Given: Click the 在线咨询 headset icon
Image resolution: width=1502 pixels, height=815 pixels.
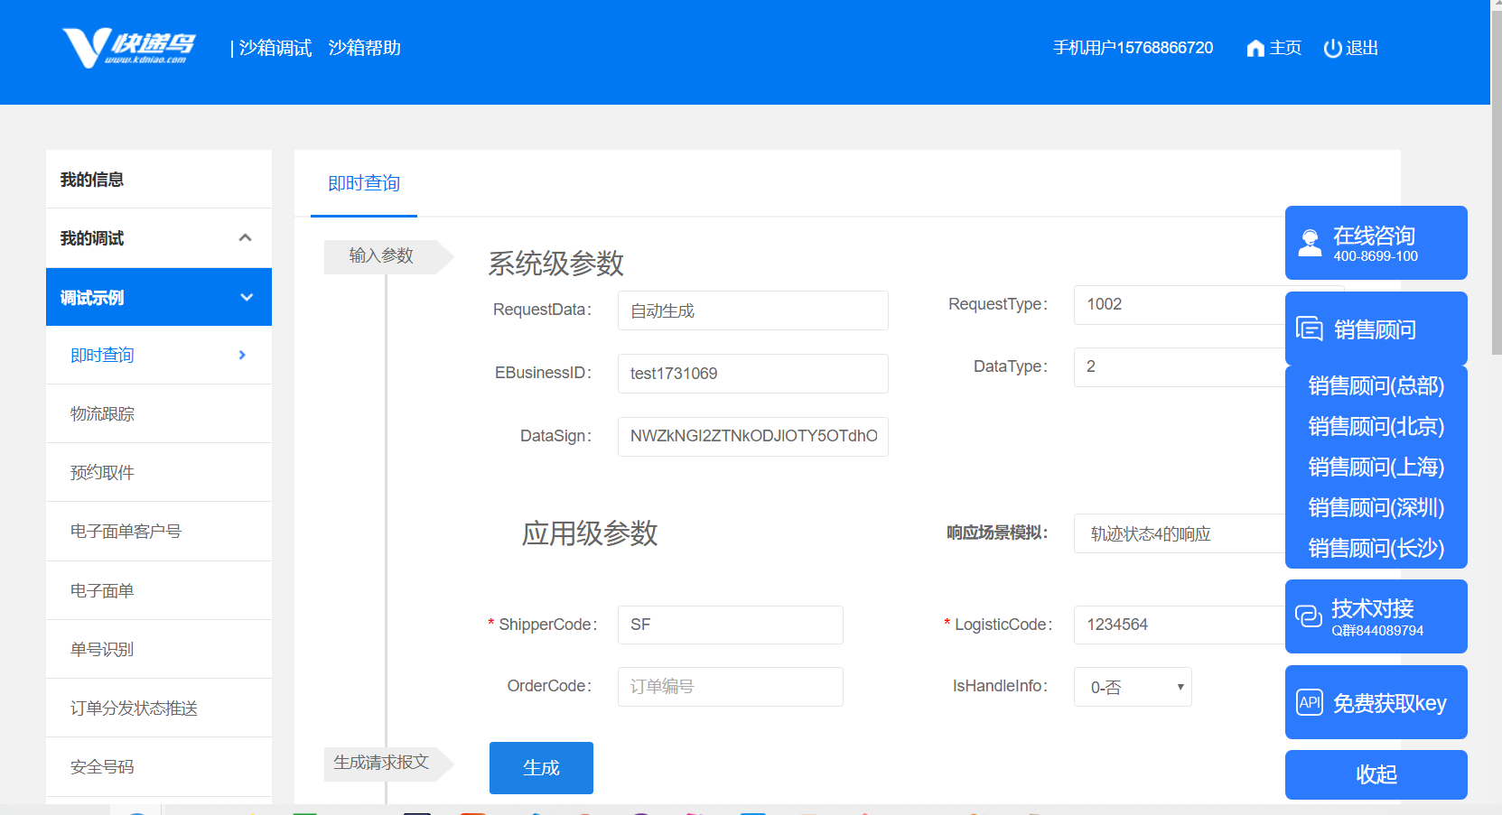Looking at the screenshot, I should point(1309,241).
